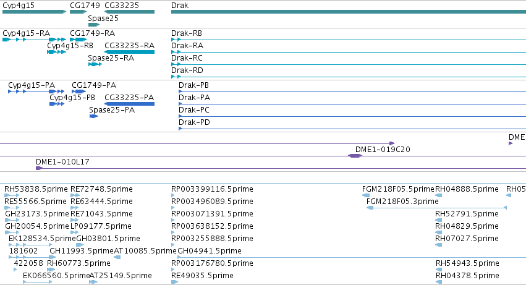The width and height of the screenshot is (526, 285).
Task: Select the 181602 feature
Action: point(23,252)
